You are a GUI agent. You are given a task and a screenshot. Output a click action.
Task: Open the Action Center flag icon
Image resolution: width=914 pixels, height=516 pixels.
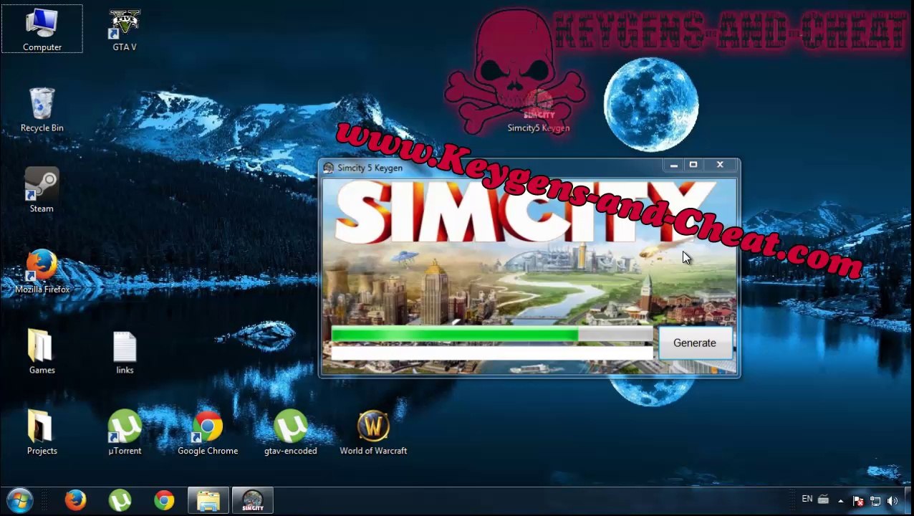(x=858, y=501)
